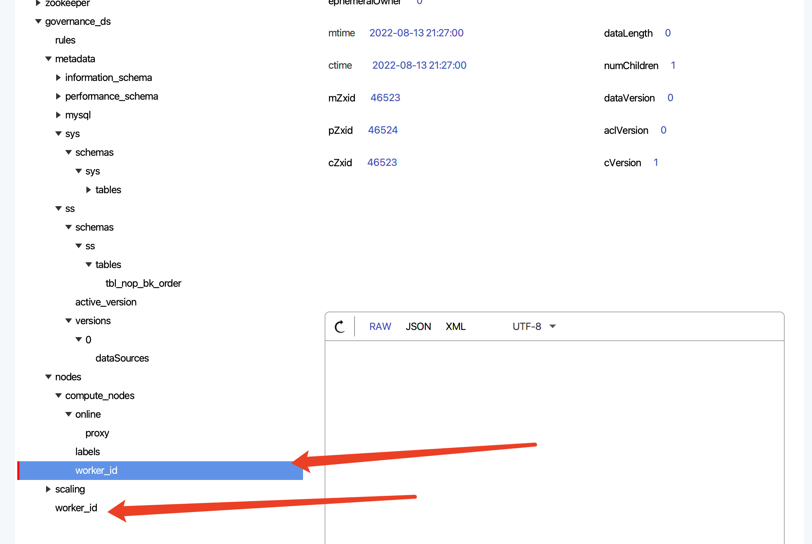Switch to the XML view tab
The width and height of the screenshot is (812, 544).
[x=456, y=326]
